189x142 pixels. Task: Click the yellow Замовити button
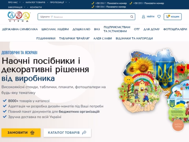pyautogui.click(x=21, y=133)
